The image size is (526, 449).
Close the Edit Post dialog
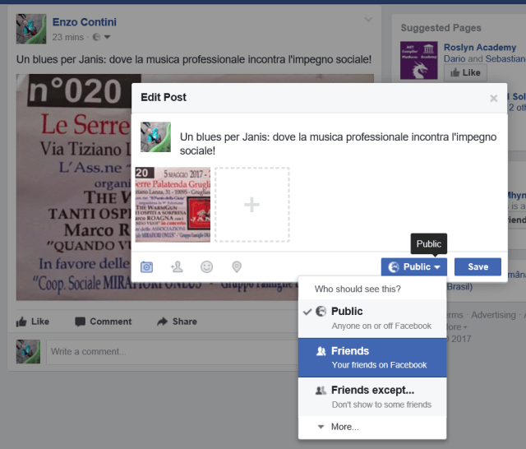click(x=493, y=99)
